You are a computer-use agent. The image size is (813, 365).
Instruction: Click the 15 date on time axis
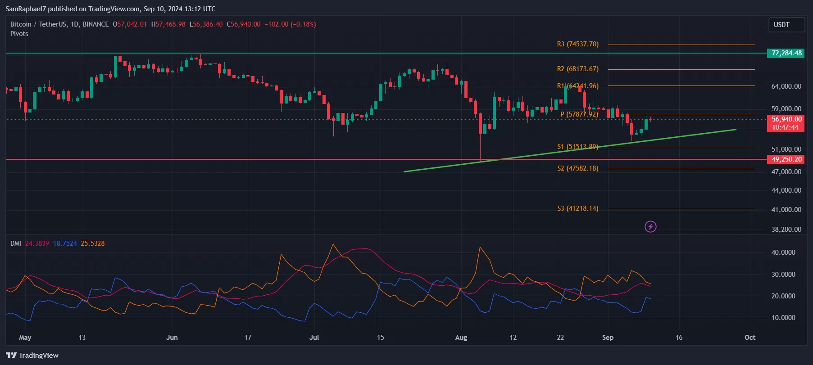point(381,337)
